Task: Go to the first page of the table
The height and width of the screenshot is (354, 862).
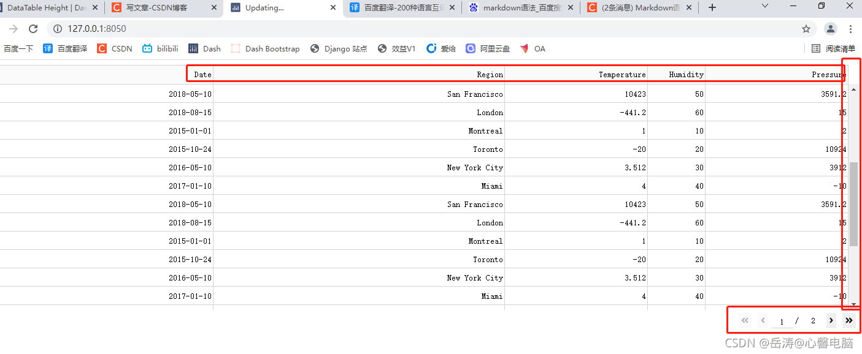Action: point(745,320)
